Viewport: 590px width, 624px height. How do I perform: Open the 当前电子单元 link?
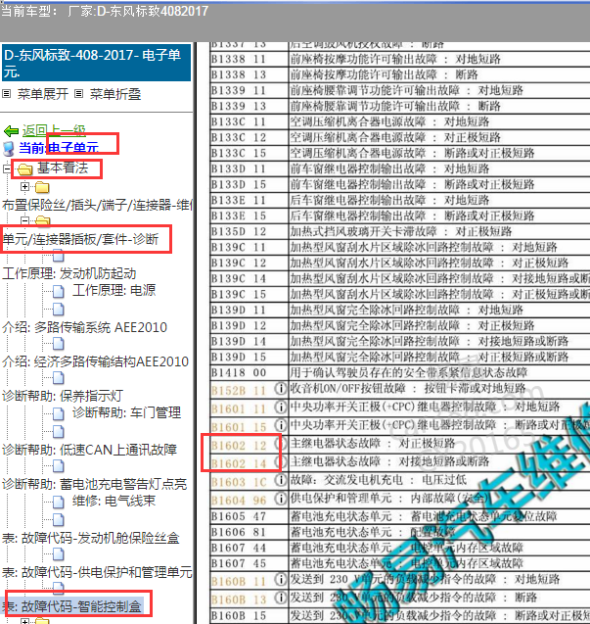coord(59,148)
